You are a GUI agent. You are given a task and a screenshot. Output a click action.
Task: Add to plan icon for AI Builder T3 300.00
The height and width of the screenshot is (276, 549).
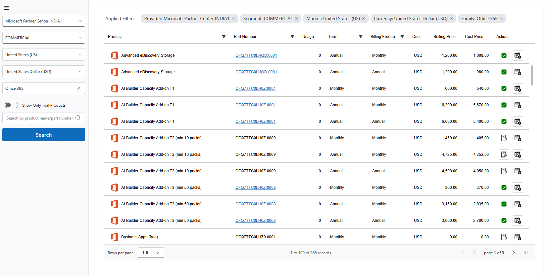[x=518, y=188]
